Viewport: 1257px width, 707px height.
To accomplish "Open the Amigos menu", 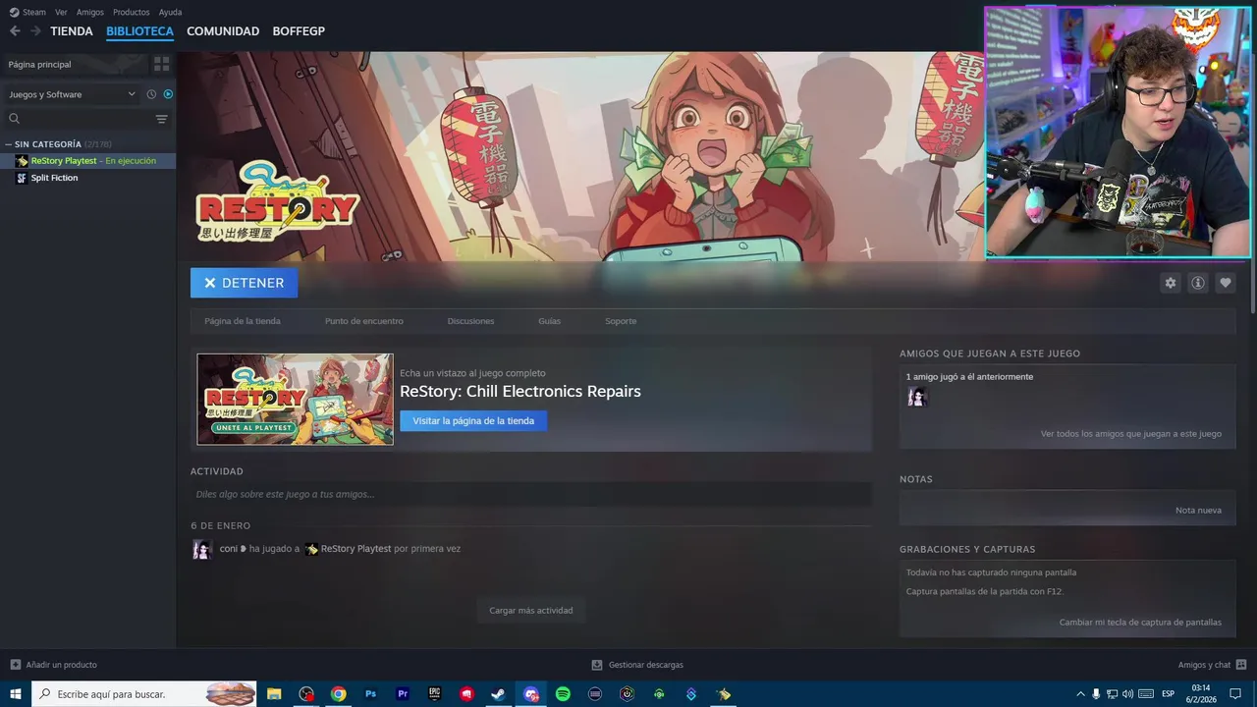I will [90, 12].
